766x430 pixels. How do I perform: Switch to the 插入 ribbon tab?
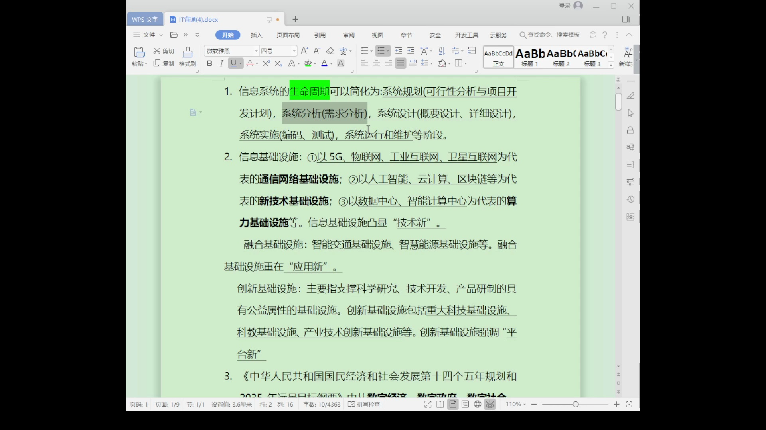click(x=257, y=35)
